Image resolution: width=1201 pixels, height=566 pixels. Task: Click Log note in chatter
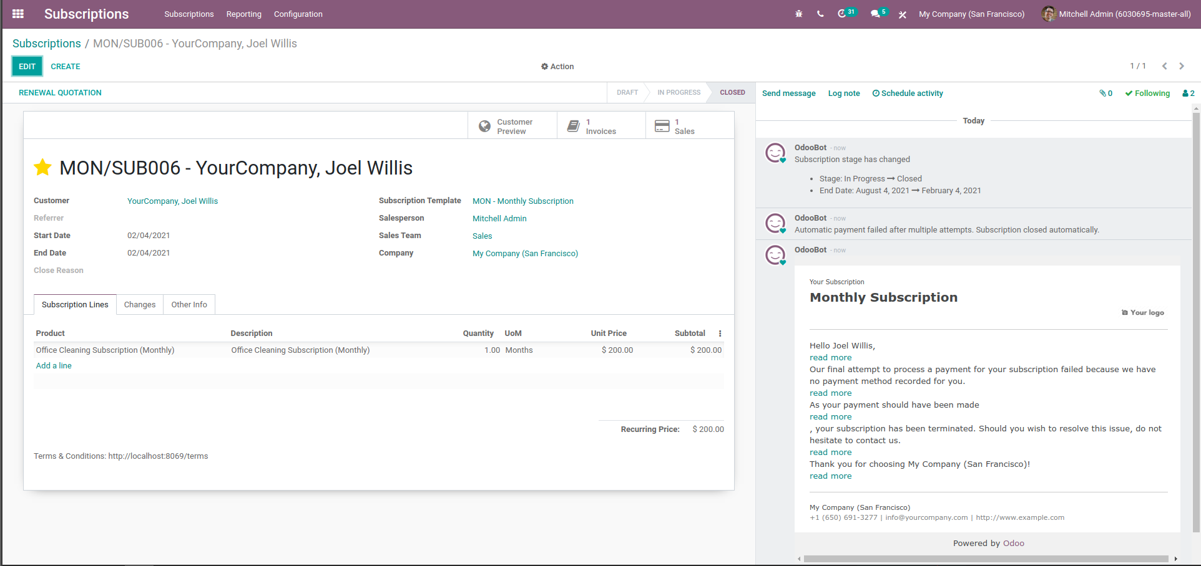pyautogui.click(x=844, y=94)
